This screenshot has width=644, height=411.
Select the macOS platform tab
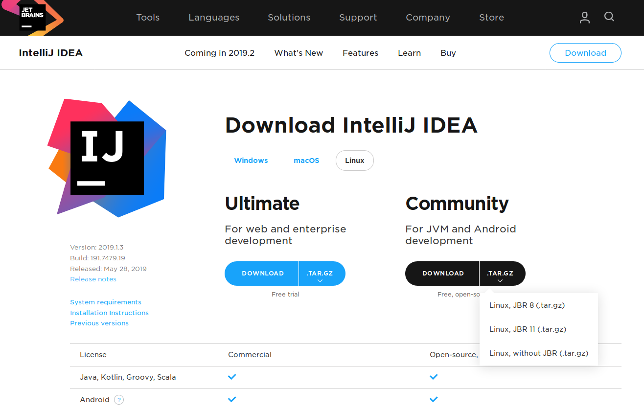click(306, 160)
